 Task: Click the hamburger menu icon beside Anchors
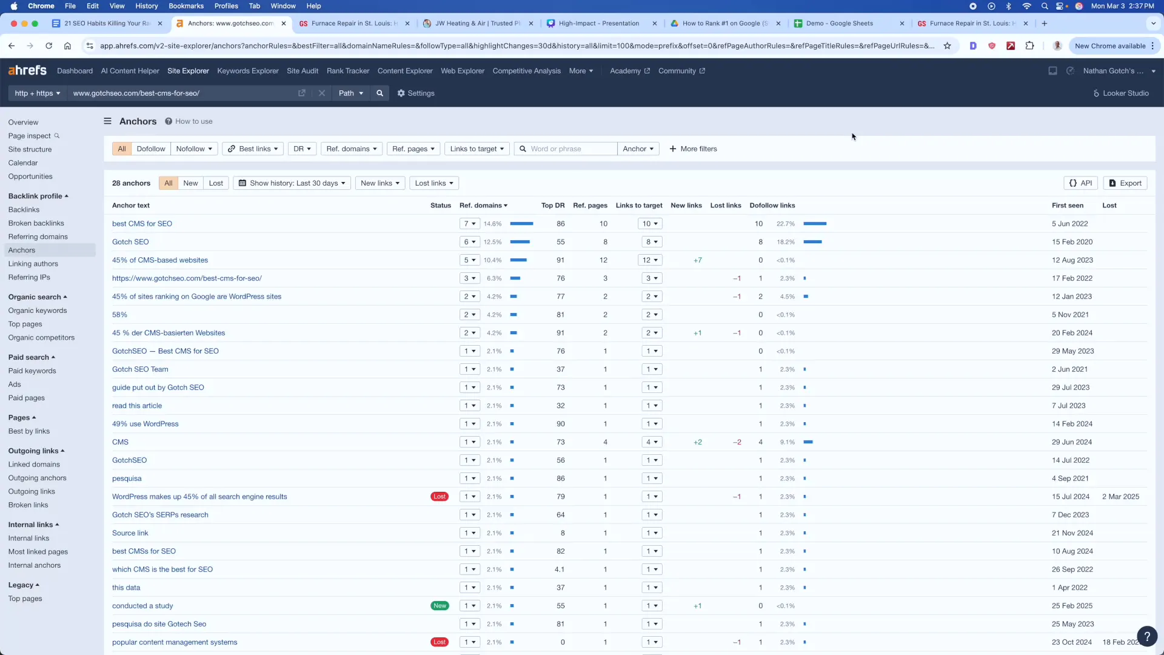click(x=107, y=121)
